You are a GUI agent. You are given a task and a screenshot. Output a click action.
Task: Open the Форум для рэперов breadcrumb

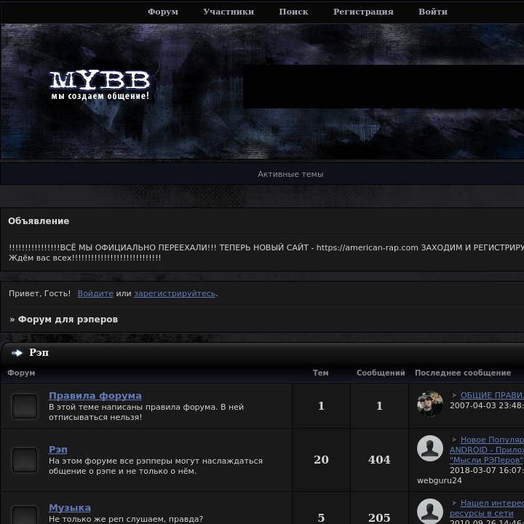[68, 319]
